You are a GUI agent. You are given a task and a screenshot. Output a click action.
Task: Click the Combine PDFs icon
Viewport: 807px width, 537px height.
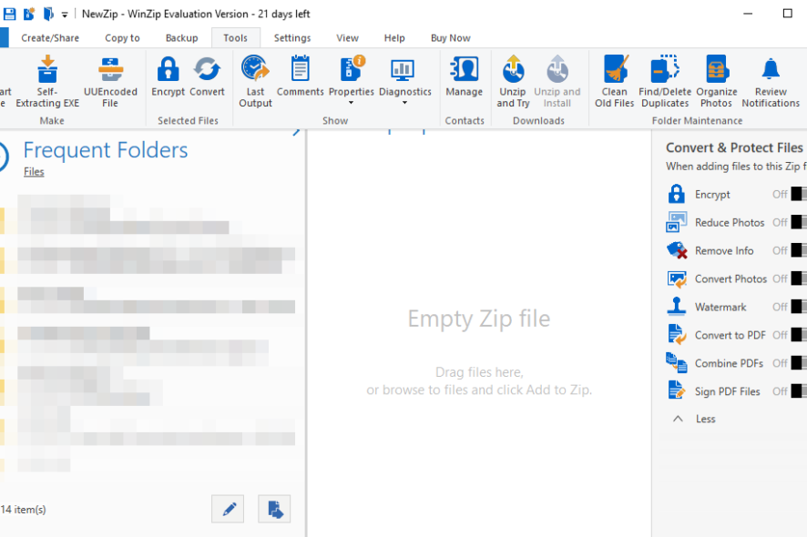676,362
